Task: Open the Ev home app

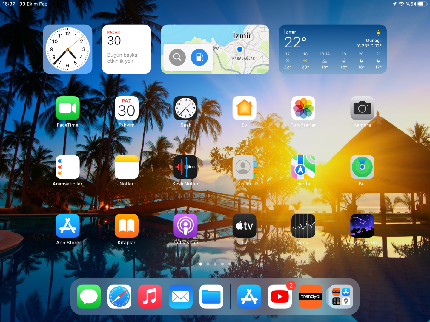Action: (245, 108)
